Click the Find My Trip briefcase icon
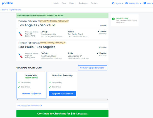The width and height of the screenshot is (153, 118). point(127,3)
